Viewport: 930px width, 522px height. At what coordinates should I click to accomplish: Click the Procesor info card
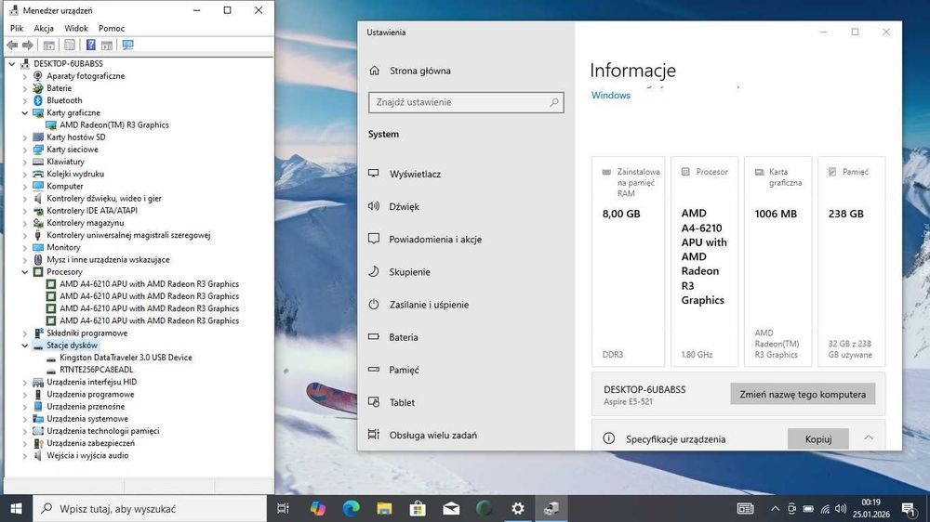[x=705, y=262]
